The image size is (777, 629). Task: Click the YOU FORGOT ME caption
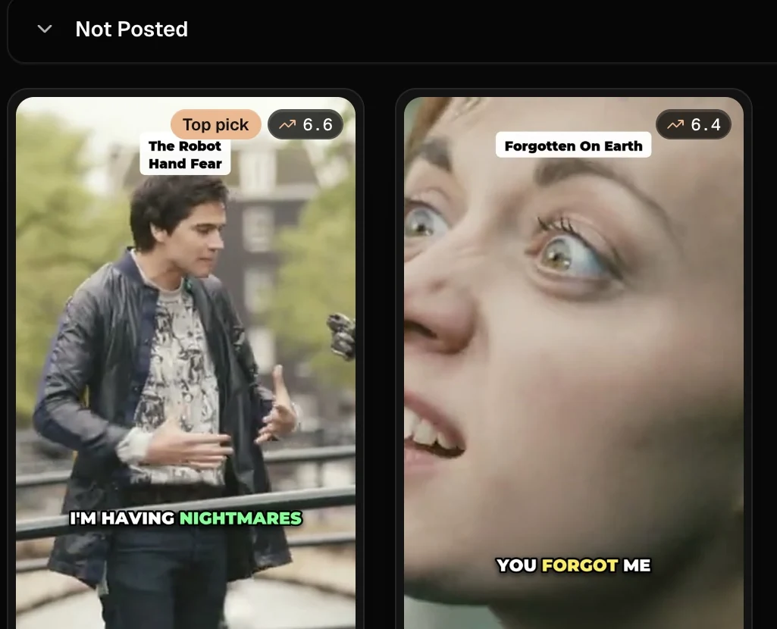coord(573,565)
